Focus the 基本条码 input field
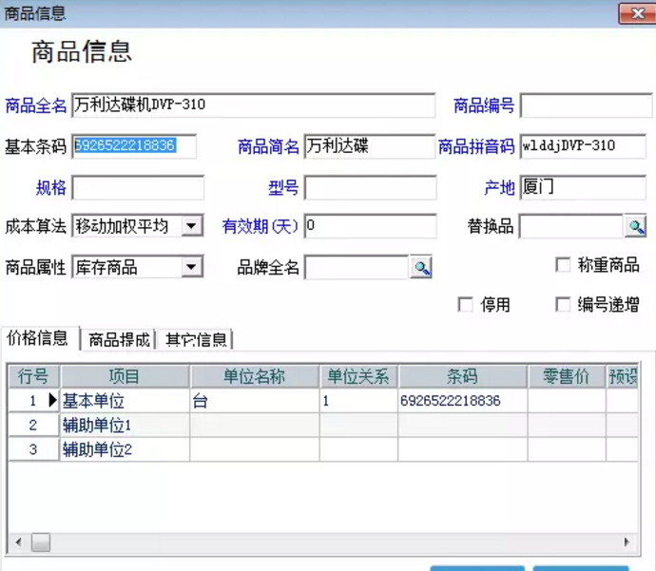Viewport: 656px width, 571px height. click(134, 146)
